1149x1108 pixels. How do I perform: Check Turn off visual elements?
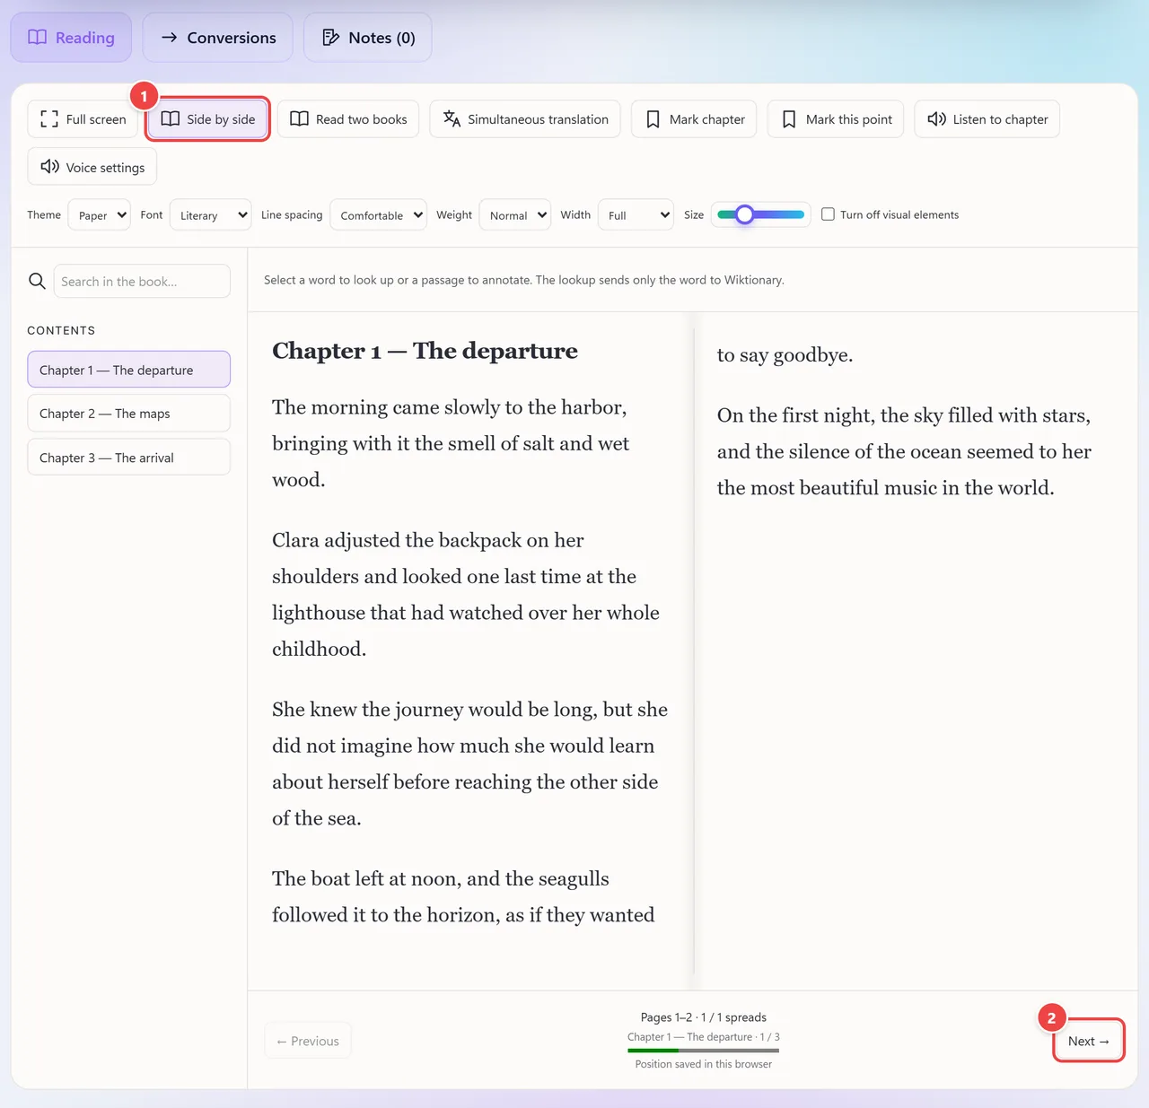(828, 214)
